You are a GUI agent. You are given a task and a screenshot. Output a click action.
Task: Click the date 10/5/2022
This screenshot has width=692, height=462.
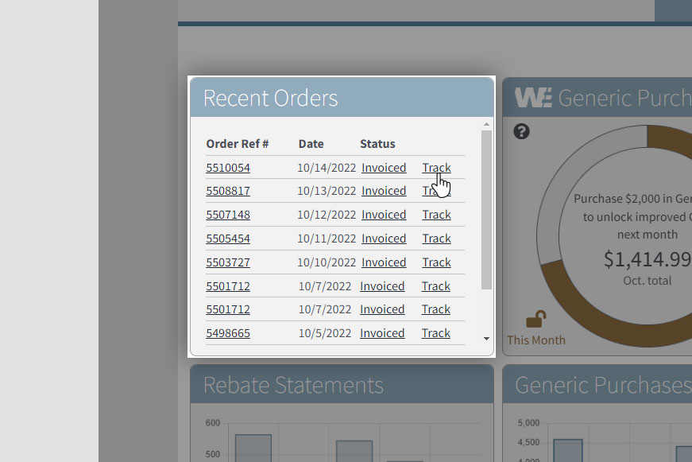click(x=325, y=333)
